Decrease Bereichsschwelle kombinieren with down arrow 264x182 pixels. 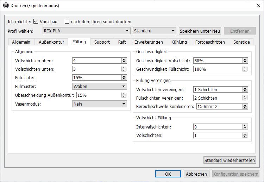245,107
